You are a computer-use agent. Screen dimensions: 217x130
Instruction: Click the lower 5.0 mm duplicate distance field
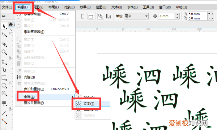197,18
